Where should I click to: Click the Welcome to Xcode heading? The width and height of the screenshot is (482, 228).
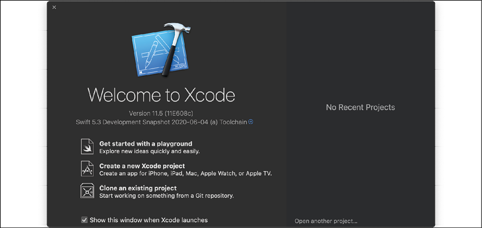click(x=161, y=95)
